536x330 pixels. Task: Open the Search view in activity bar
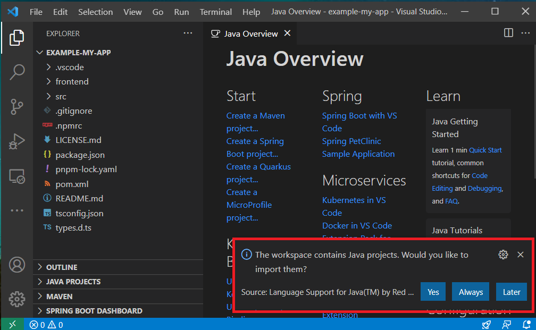(x=17, y=72)
